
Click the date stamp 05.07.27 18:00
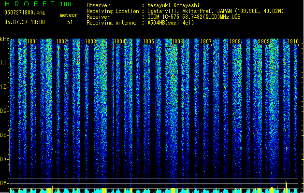tap(25, 22)
